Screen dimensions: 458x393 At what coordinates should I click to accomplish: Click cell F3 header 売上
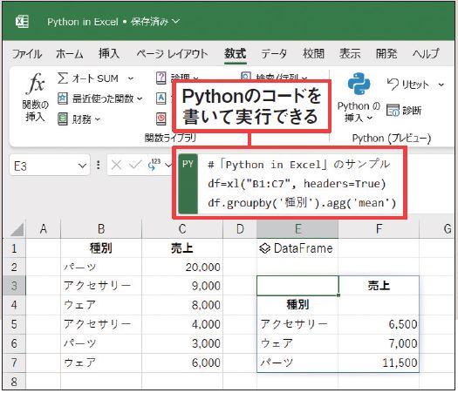379,286
